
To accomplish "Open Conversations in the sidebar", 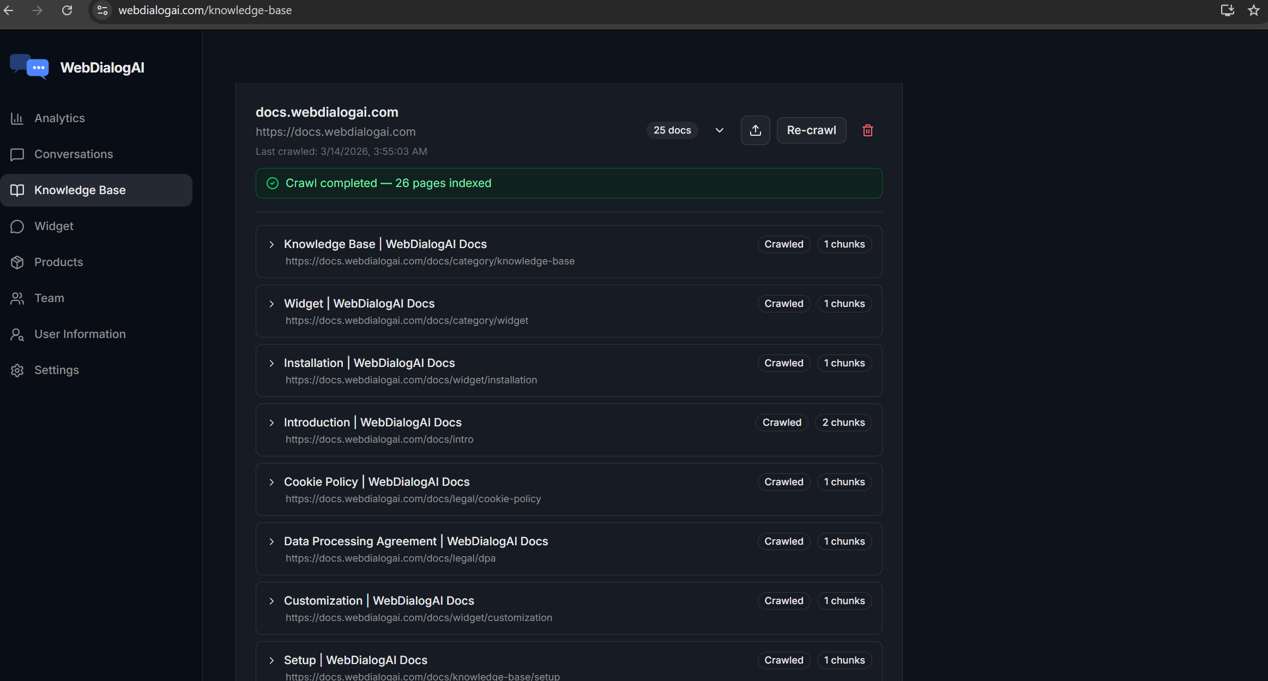I will pos(74,154).
